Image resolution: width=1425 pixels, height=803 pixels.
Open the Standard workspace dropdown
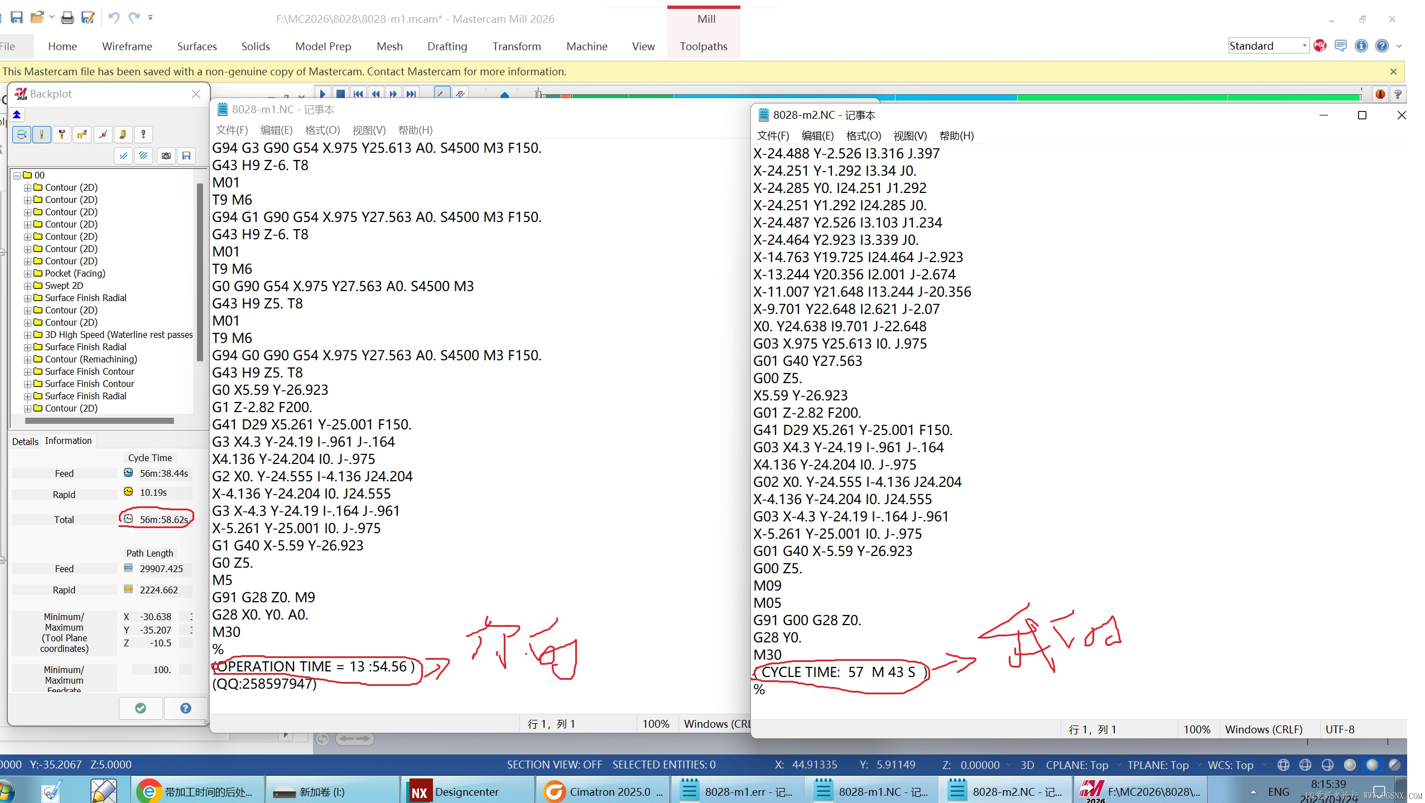click(1304, 46)
